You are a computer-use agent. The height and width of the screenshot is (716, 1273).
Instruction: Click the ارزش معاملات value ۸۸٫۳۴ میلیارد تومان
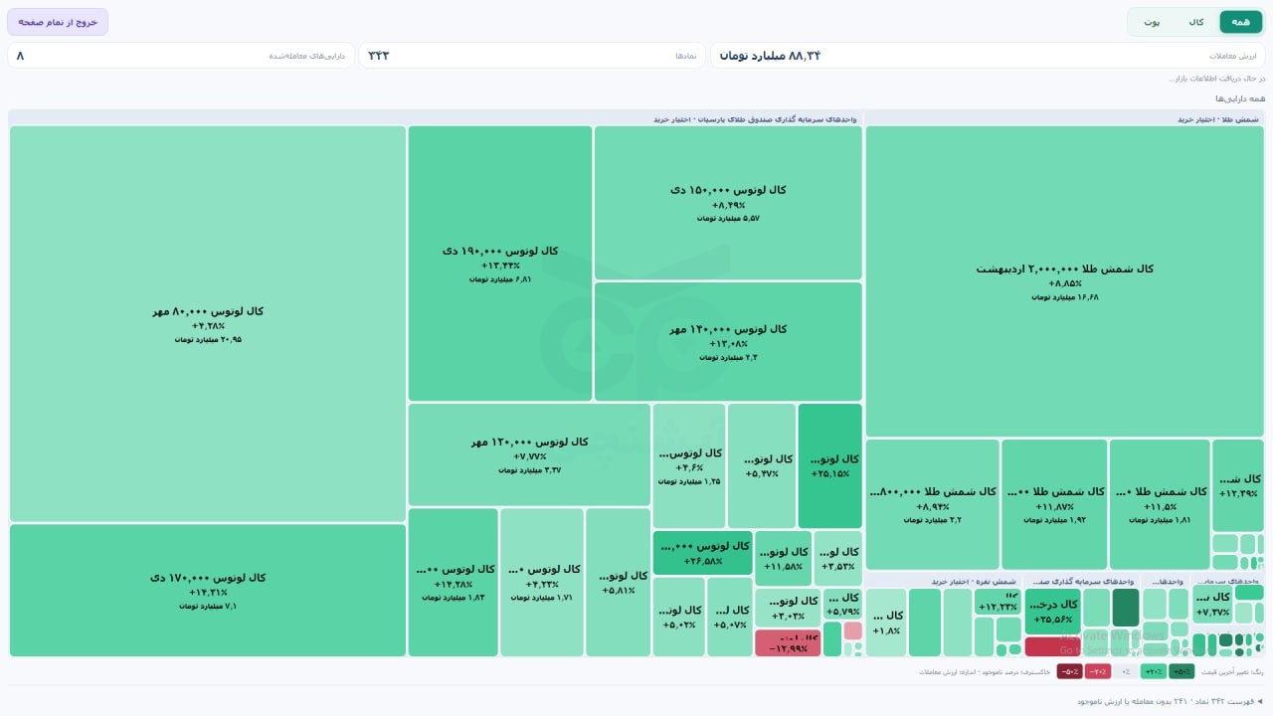[x=770, y=56]
